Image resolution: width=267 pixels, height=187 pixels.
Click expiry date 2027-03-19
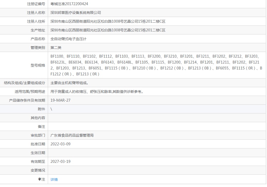60,162
